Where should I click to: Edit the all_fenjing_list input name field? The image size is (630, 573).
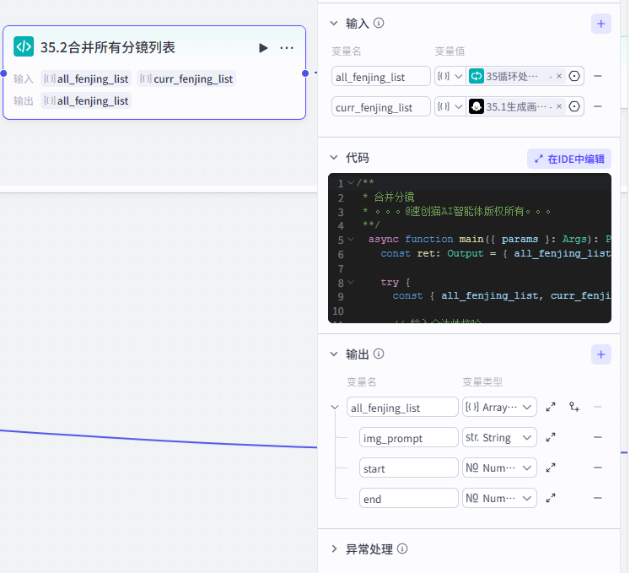(x=380, y=76)
